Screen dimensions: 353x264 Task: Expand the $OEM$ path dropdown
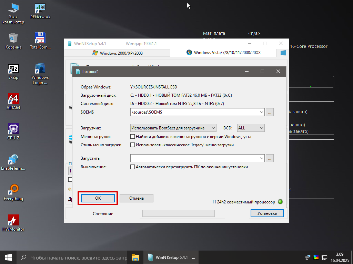coord(261,112)
